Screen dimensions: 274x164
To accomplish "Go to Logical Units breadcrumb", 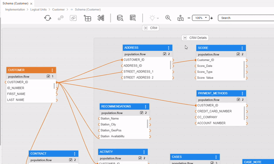I will tap(38, 10).
